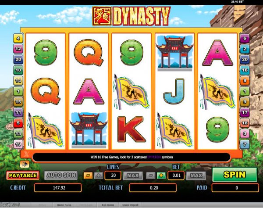Decrease bet with the gray minus icon
Screen dimensions: 263x208
coord(151,176)
